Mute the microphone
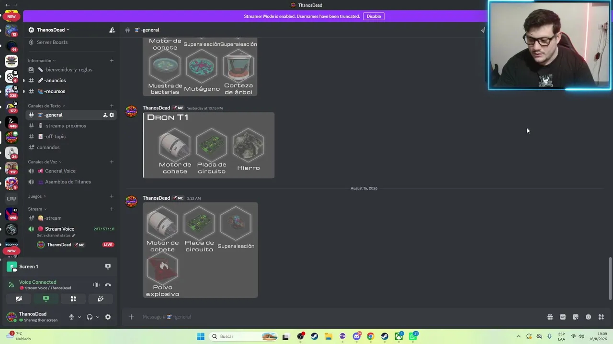 (71, 317)
